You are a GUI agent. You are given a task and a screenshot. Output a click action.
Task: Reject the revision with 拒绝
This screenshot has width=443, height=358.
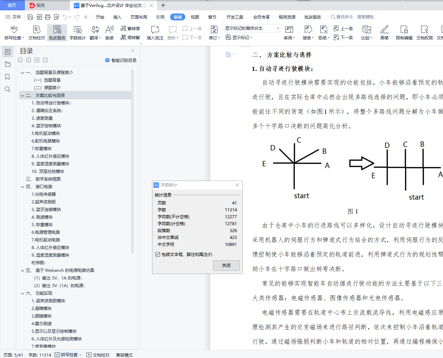(324, 33)
